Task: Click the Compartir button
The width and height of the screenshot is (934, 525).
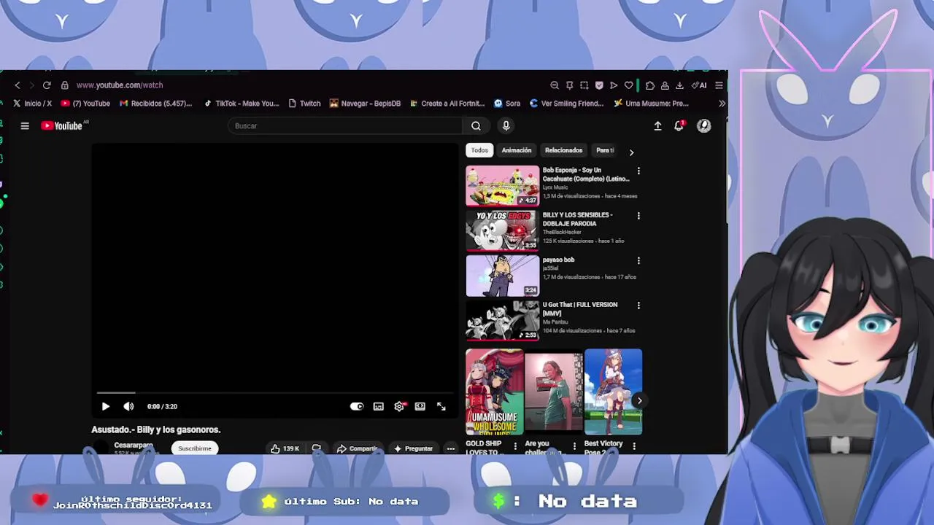Action: pos(358,448)
